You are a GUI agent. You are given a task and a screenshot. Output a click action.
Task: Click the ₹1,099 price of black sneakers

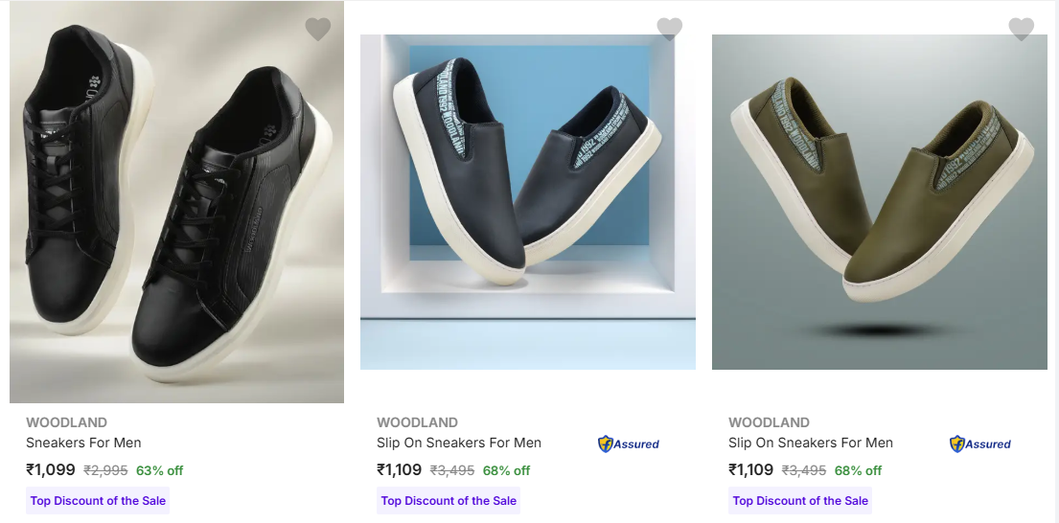pos(51,470)
